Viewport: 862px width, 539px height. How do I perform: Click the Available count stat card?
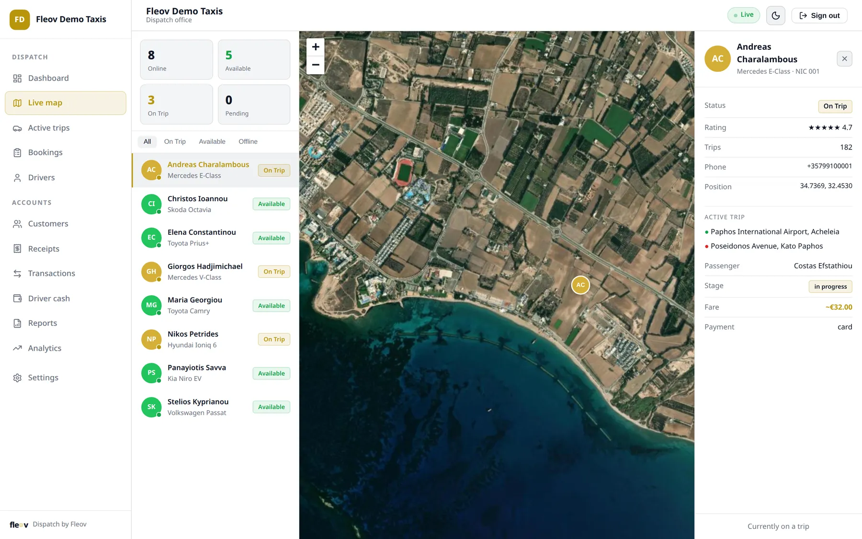click(254, 60)
